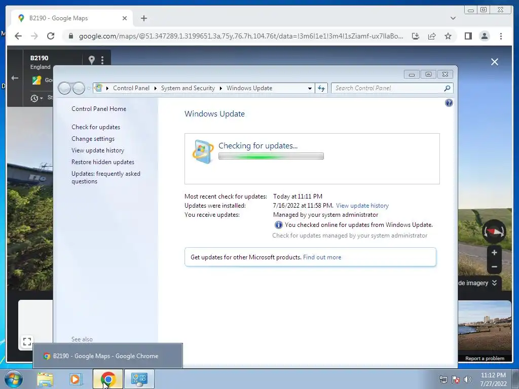Viewport: 519px width, 389px height.
Task: Click Control Panel icon in address bar
Action: point(98,88)
